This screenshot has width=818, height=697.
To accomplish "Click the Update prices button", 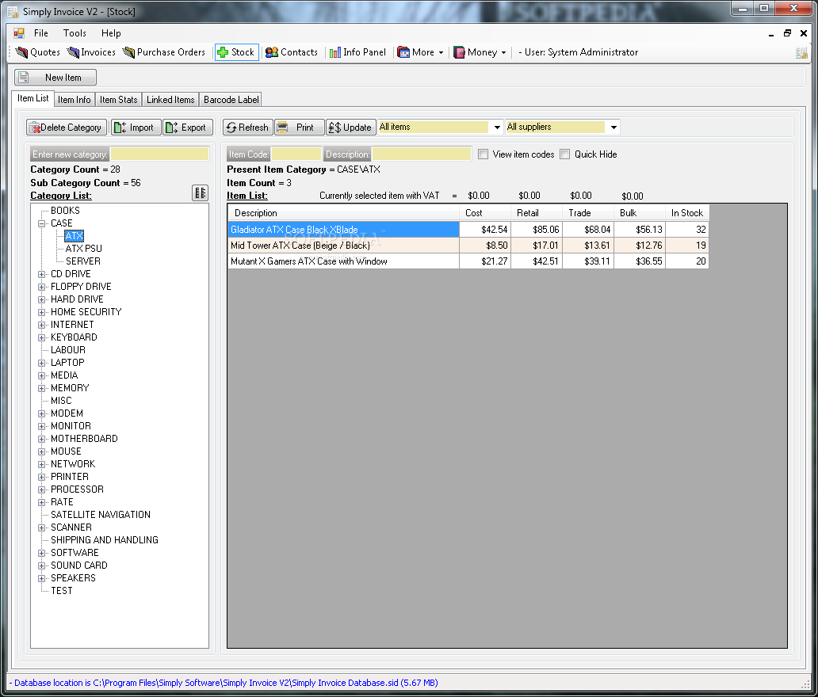I will 350,128.
